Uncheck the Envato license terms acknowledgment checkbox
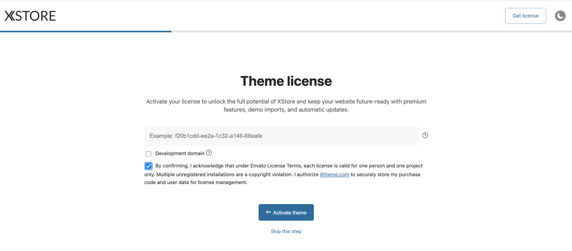This screenshot has width=572, height=251. click(148, 166)
